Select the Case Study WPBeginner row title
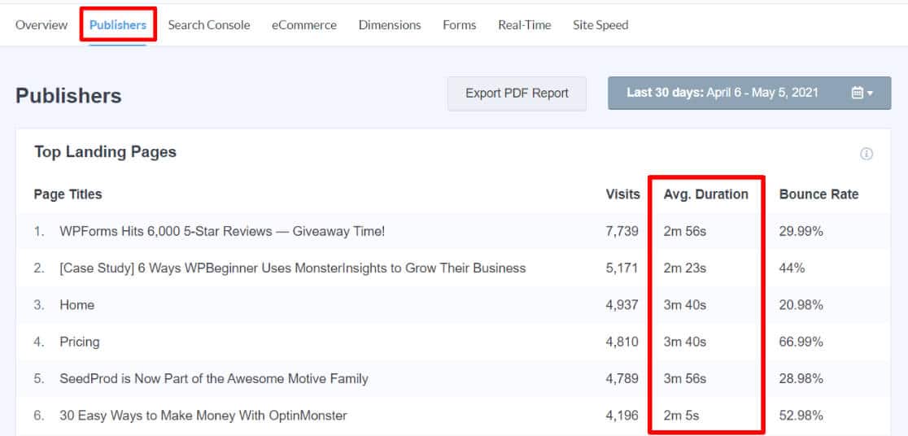 click(292, 268)
